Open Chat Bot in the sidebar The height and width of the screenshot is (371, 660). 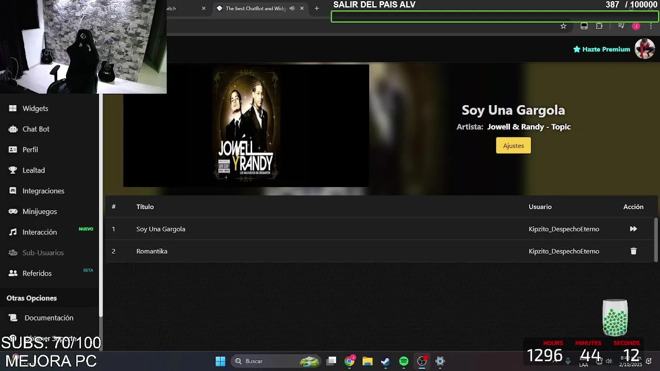tap(36, 129)
